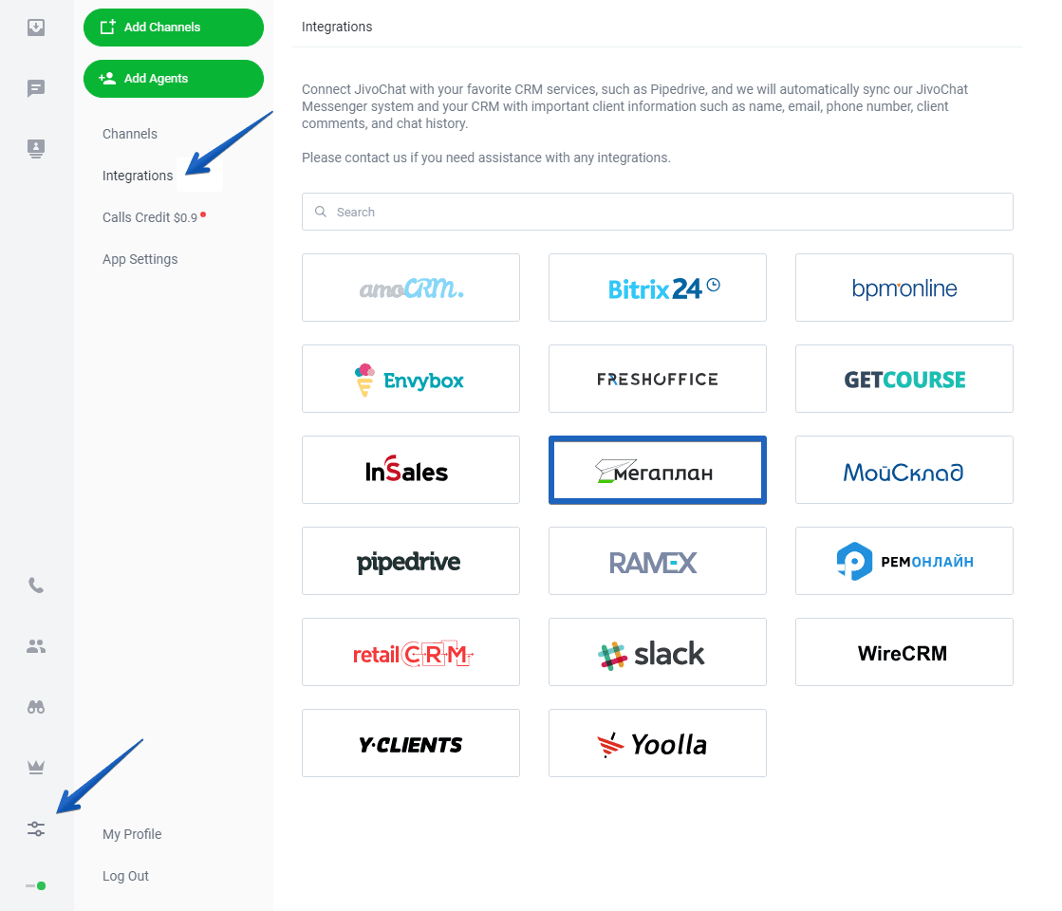Go to My Profile
This screenshot has width=1062, height=911.
(132, 834)
